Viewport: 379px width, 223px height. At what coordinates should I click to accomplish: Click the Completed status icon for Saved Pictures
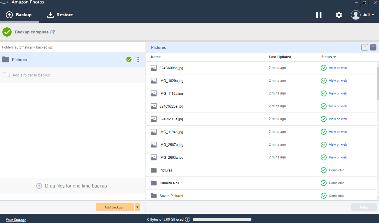324,196
